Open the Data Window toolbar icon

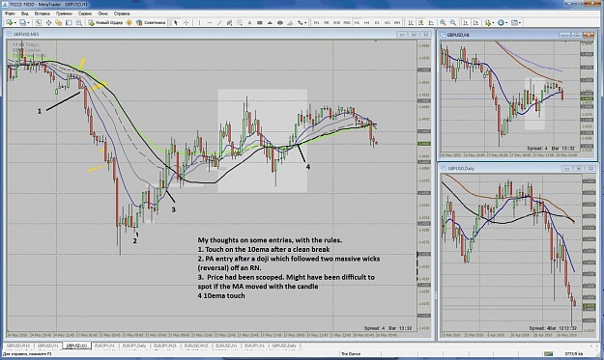click(48, 23)
